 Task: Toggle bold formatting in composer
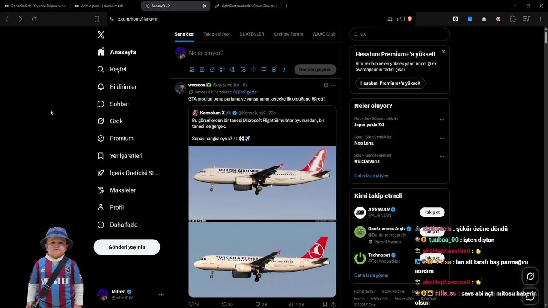[x=274, y=70]
